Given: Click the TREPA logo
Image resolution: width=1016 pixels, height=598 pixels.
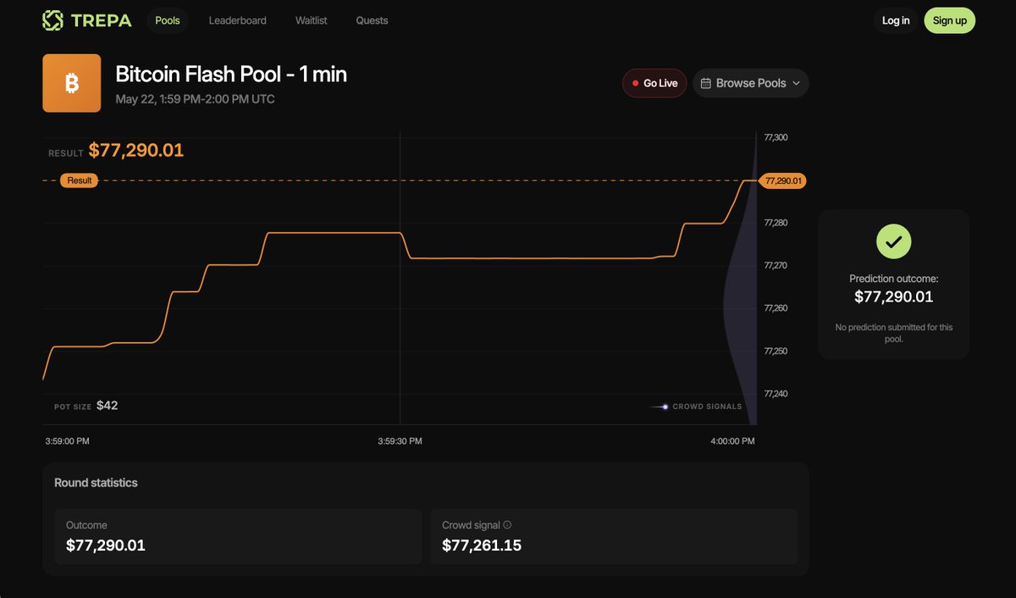Looking at the screenshot, I should click(87, 20).
